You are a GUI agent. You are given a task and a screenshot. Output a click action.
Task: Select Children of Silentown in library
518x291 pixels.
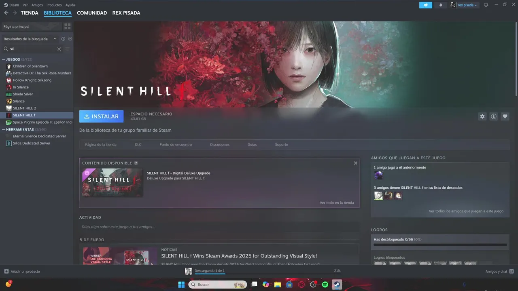coord(30,66)
